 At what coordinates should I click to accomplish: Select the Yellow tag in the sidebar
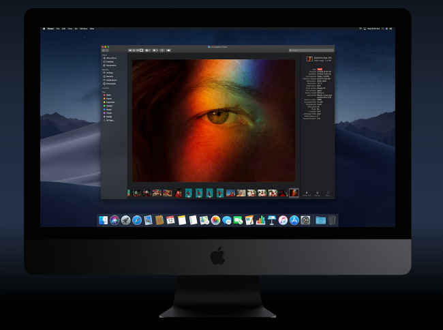click(109, 102)
